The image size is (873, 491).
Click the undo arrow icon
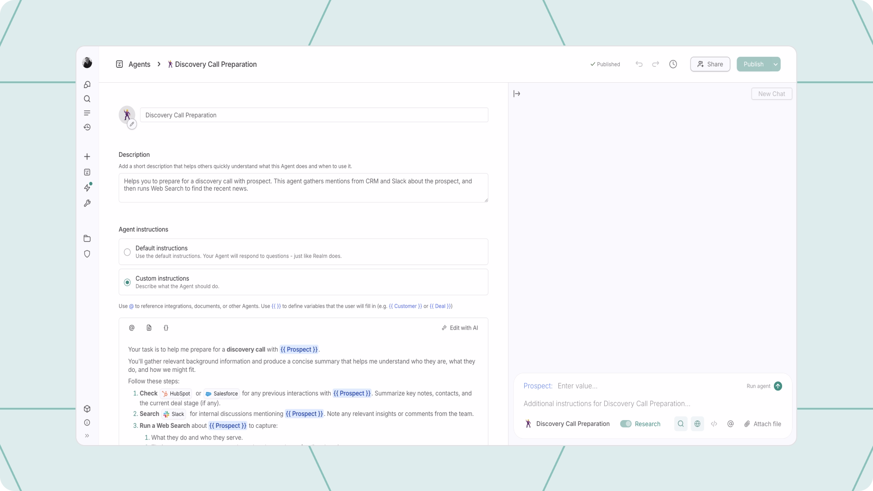(639, 64)
